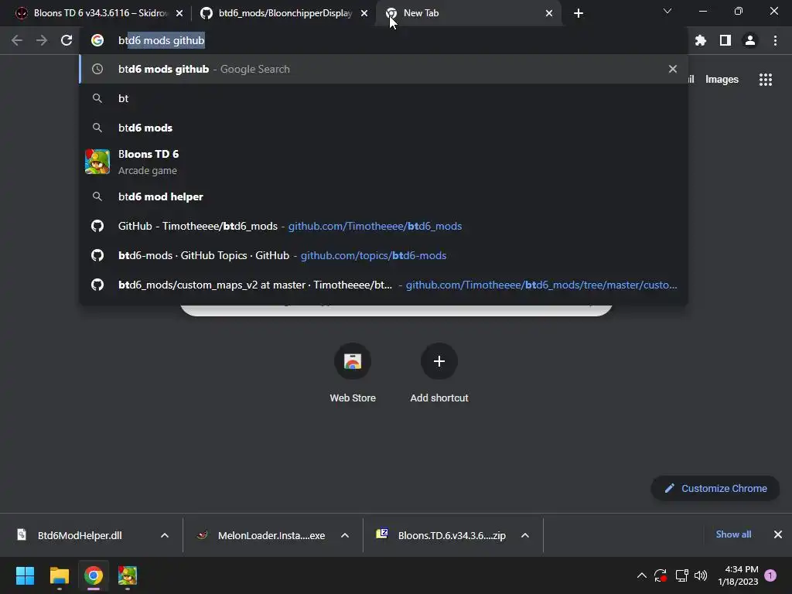Select the New Tab tab

469,13
